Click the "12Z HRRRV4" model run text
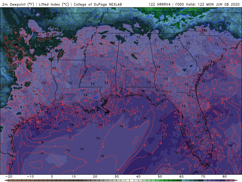242x182 pixels. pyautogui.click(x=160, y=5)
